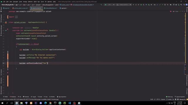Viewport: 188px width, 105px height.
Task: Open the Terminal tool window
Action: [26, 97]
